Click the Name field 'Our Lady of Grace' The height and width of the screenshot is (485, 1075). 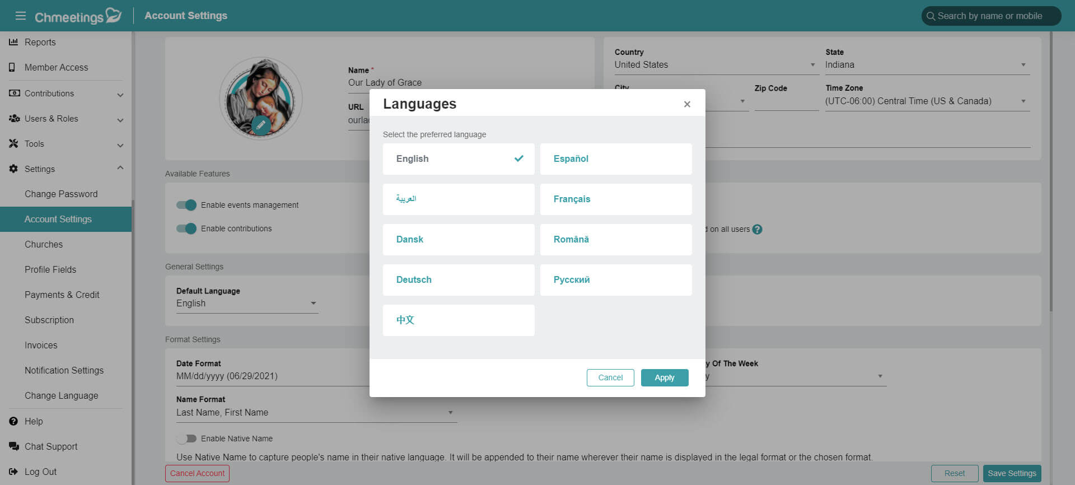pos(385,82)
